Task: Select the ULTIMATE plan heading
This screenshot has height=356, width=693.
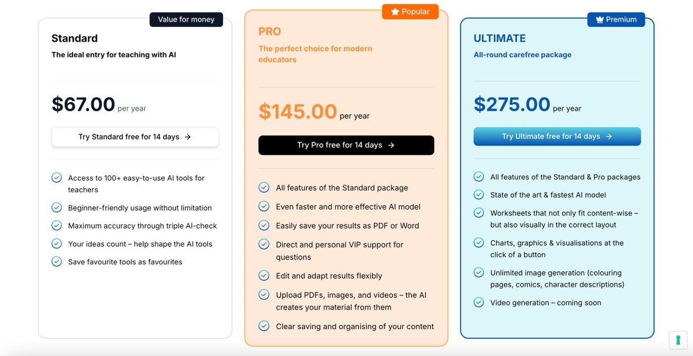Action: point(499,38)
